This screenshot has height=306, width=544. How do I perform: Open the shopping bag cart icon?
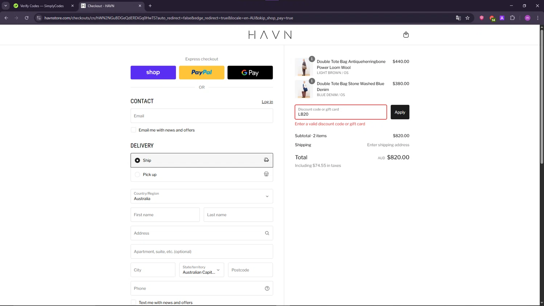coord(406,35)
